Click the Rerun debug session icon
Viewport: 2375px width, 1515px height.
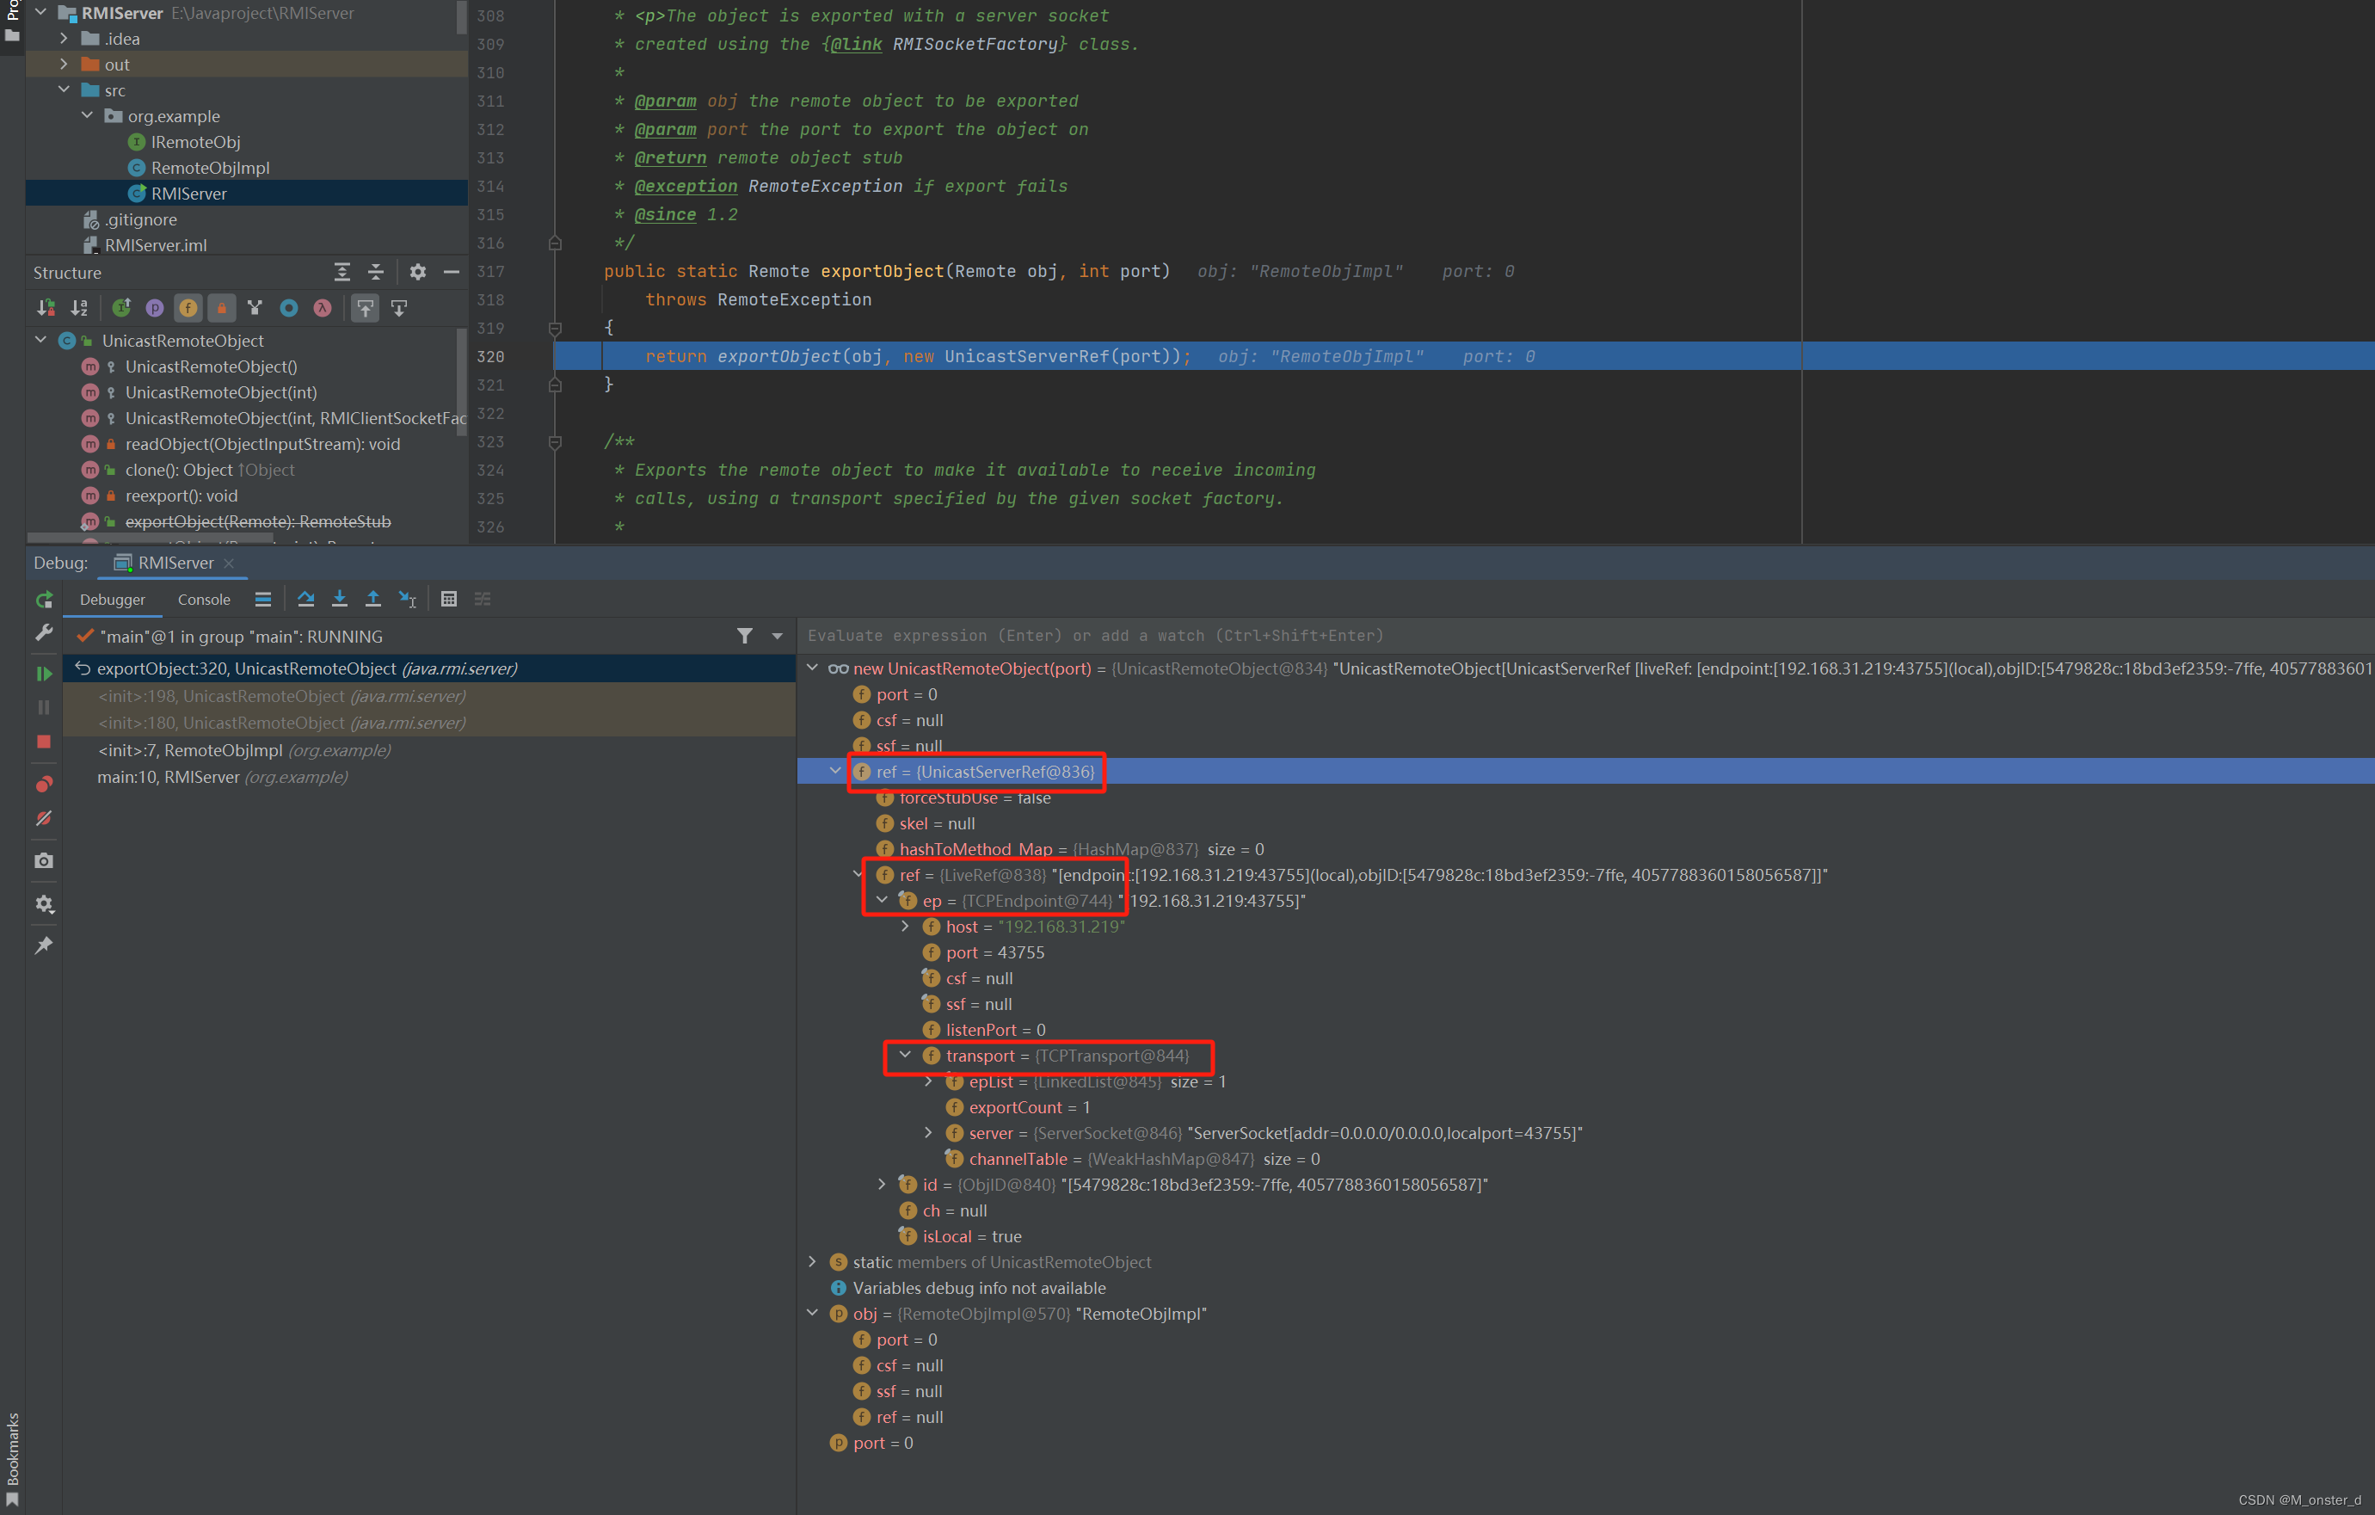click(45, 600)
